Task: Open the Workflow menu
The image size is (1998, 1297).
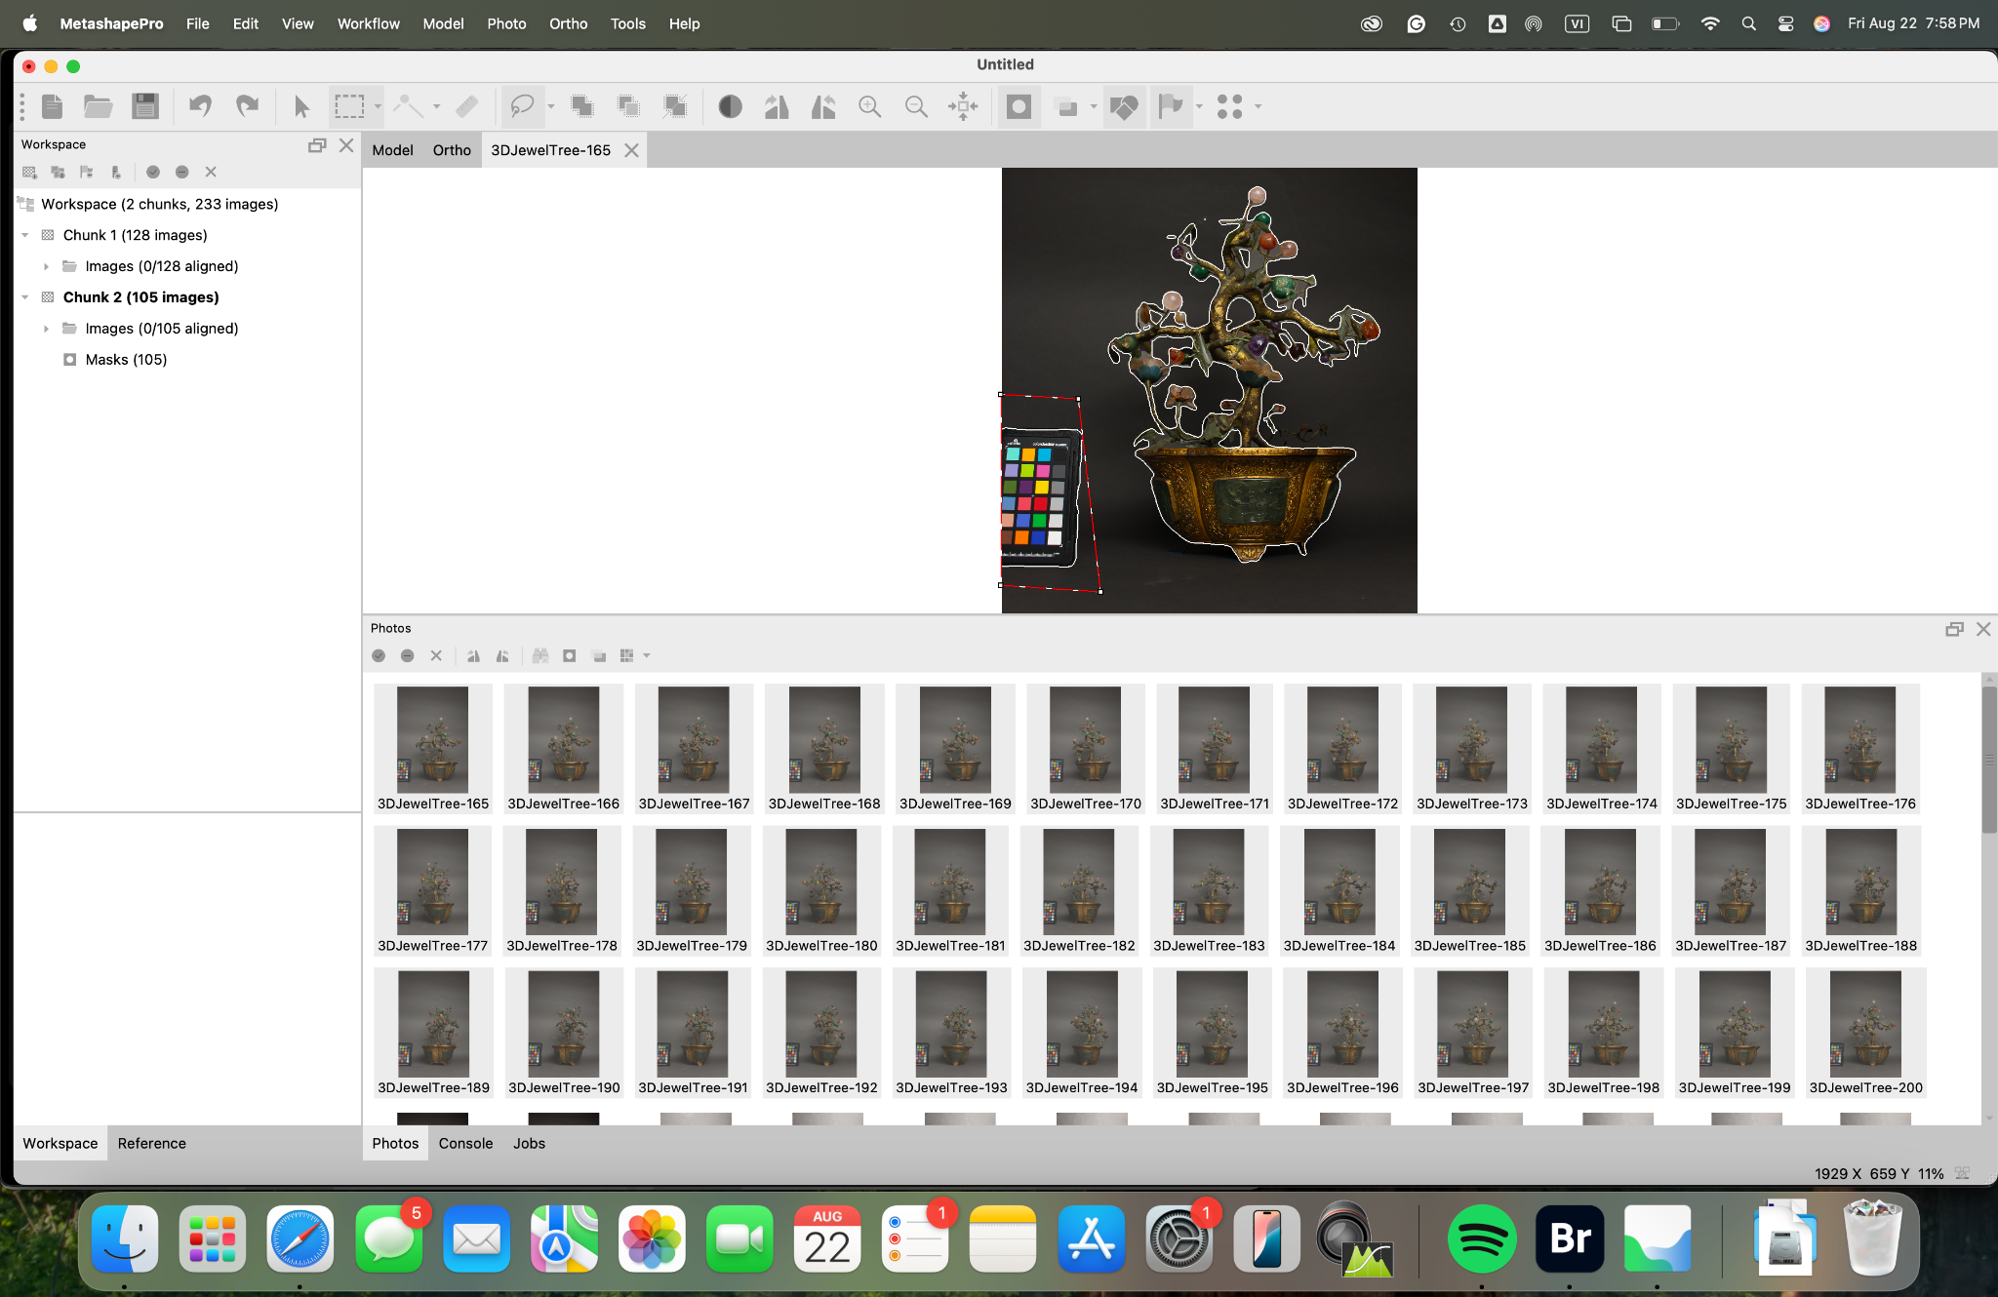Action: pyautogui.click(x=368, y=23)
